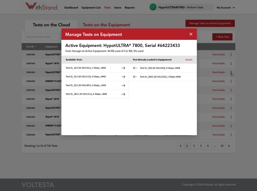Select 'Test 01_0011 (ID 5412311), 6 Steps, 18KB' row
The height and width of the screenshot is (191, 257).
(x=95, y=94)
